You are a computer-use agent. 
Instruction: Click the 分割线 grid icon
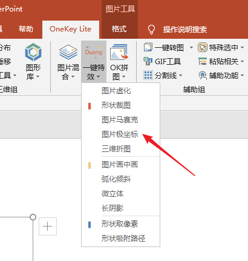[148, 75]
